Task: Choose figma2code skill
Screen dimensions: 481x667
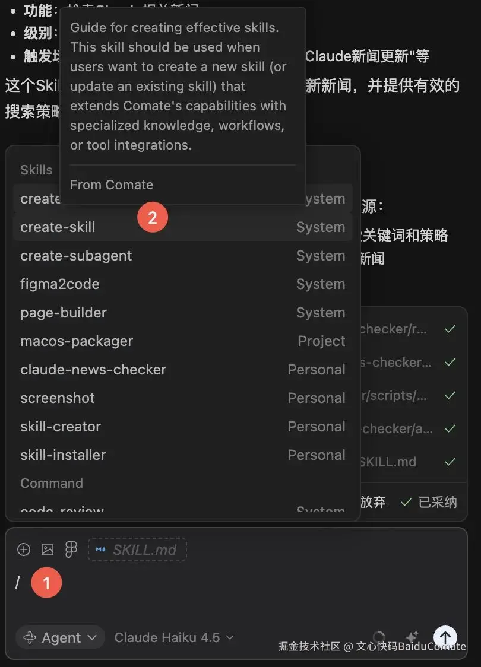Action: pyautogui.click(x=59, y=284)
